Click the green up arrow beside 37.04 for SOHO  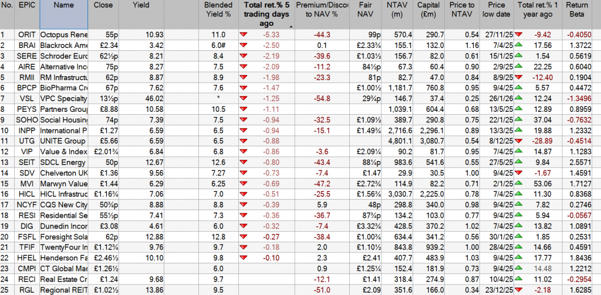click(x=519, y=119)
